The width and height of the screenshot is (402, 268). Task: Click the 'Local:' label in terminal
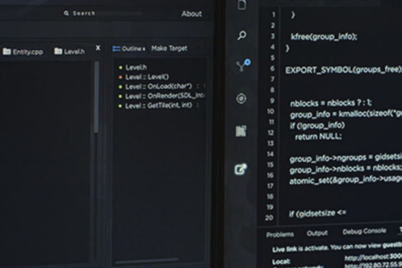281,262
